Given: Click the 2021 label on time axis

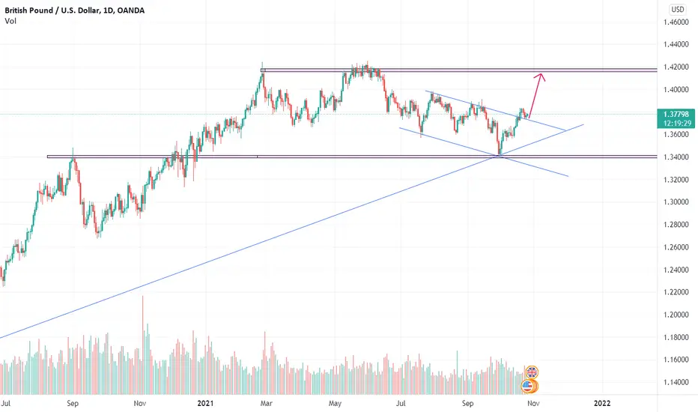Looking at the screenshot, I should [x=205, y=403].
